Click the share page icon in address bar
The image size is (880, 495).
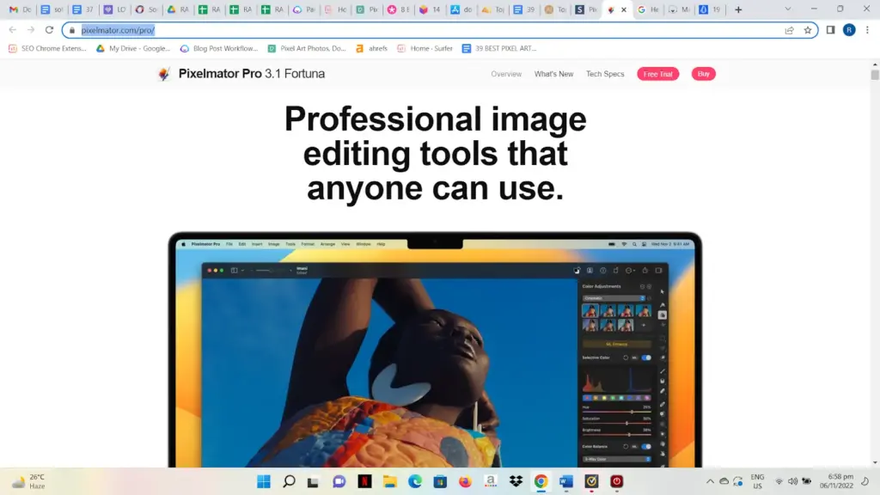click(789, 30)
